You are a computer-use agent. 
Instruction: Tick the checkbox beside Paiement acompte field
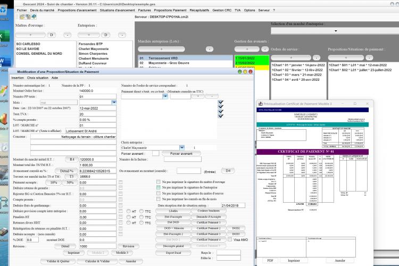point(121,182)
